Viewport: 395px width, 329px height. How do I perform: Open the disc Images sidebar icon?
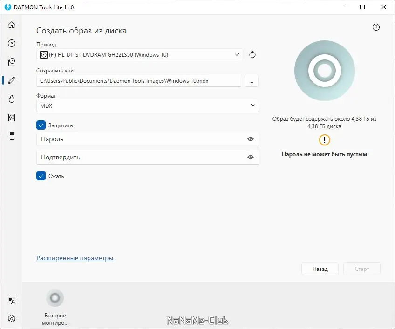pos(12,43)
